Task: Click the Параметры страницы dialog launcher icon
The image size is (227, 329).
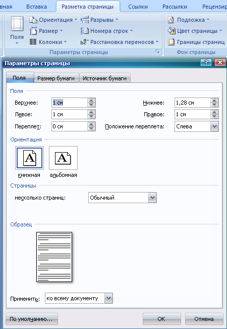Action: pos(158,52)
